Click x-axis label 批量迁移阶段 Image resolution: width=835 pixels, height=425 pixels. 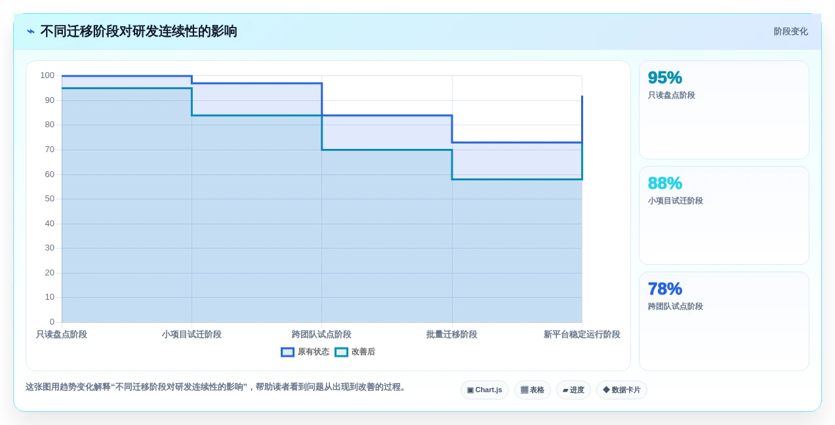(x=452, y=334)
